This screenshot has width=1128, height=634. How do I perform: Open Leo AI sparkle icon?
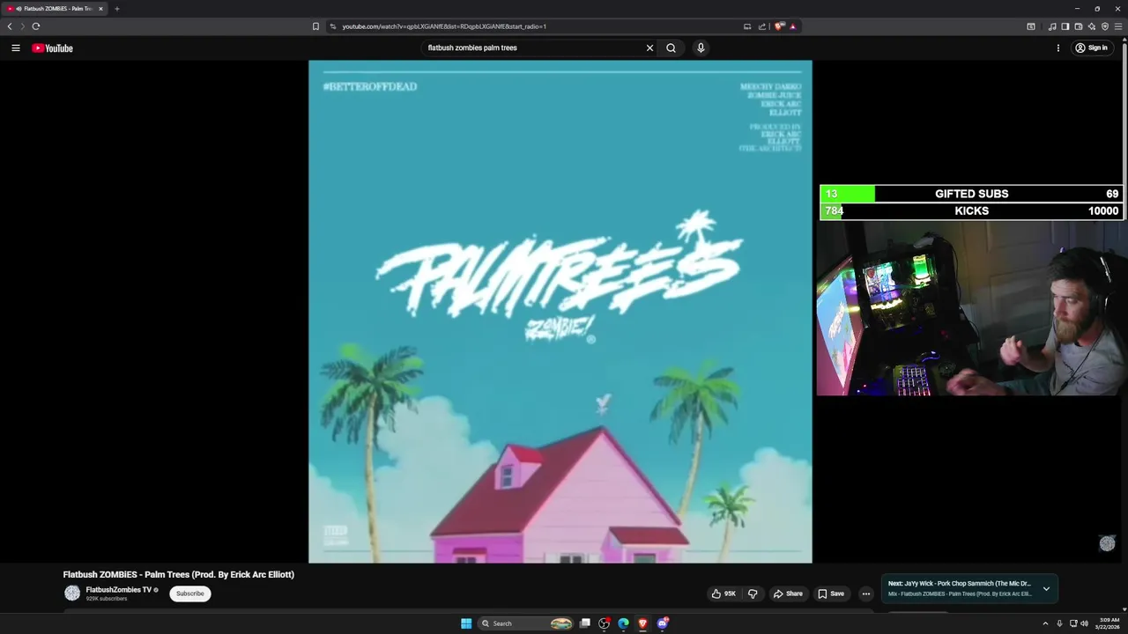(1092, 26)
